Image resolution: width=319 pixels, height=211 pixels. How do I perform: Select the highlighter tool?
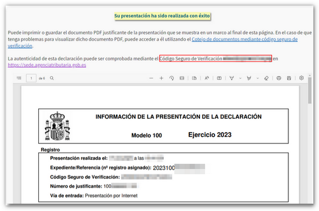click(249, 78)
